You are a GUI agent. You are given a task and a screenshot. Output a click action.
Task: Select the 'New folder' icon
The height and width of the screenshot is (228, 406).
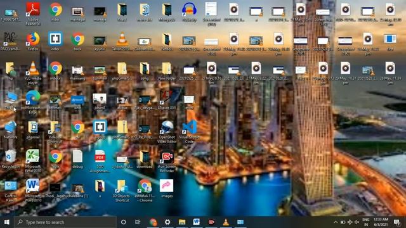pyautogui.click(x=167, y=71)
